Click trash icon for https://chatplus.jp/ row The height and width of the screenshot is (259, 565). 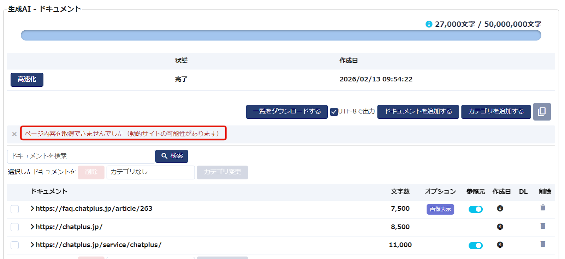click(543, 226)
